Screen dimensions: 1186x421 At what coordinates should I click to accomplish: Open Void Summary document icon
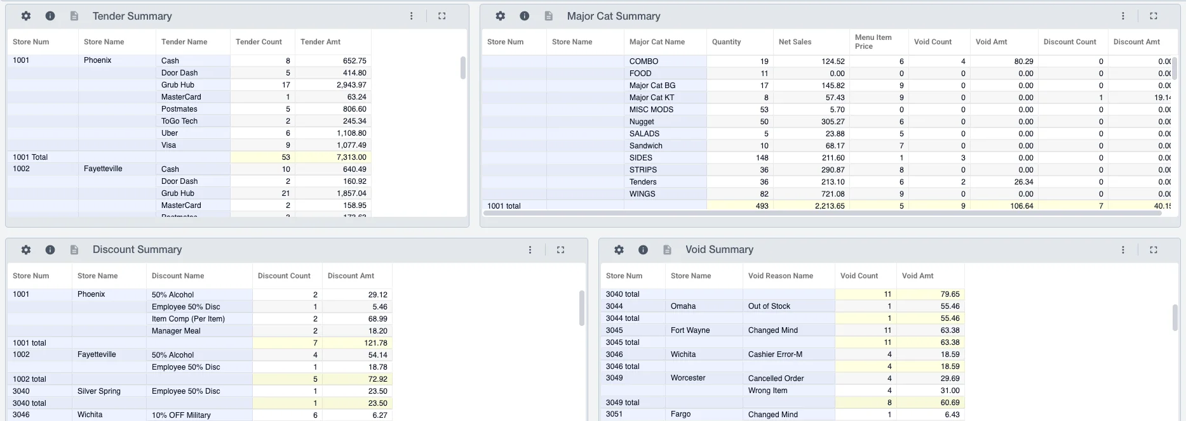pos(668,250)
